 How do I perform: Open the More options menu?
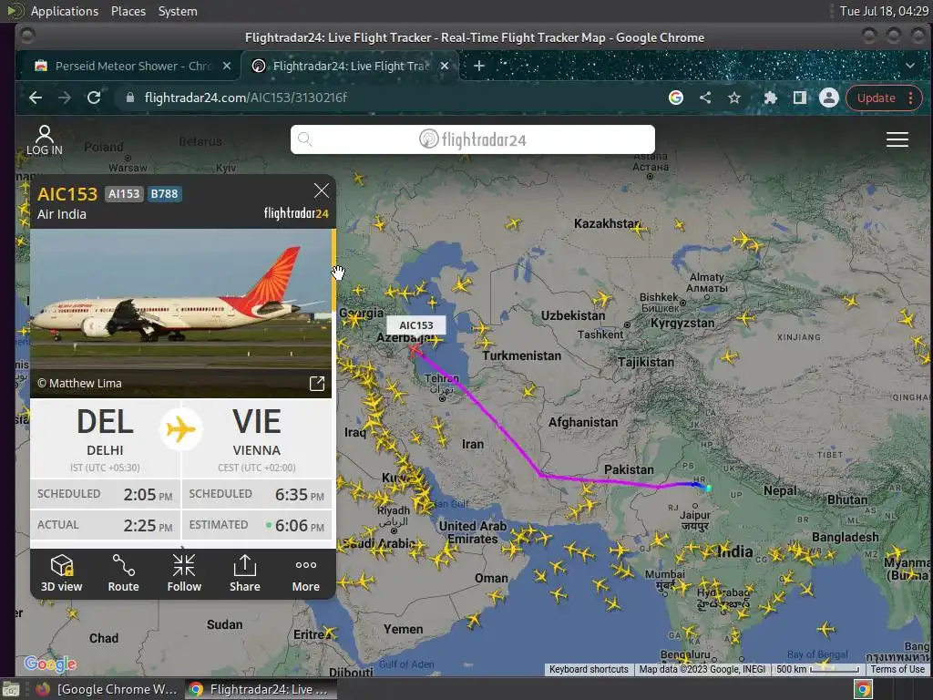[x=306, y=573]
